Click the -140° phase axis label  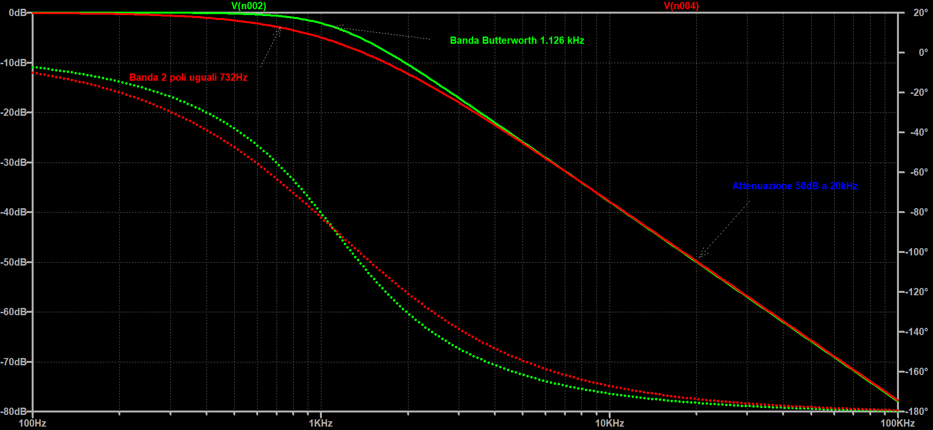click(917, 332)
